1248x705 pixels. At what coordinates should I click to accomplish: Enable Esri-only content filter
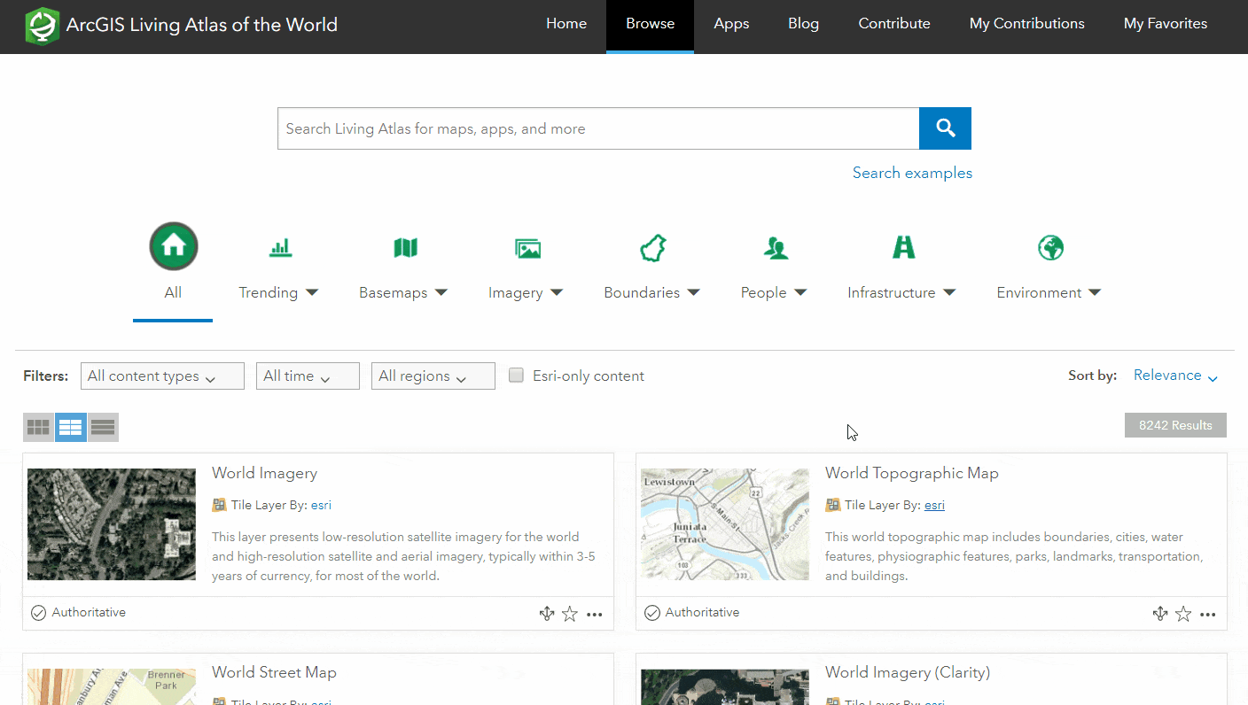point(516,375)
